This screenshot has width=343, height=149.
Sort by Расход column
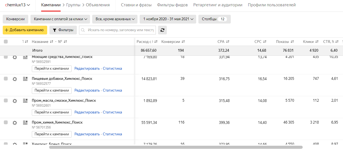coord(156,42)
